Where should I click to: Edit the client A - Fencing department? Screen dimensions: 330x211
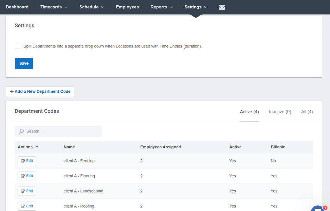coord(27,161)
